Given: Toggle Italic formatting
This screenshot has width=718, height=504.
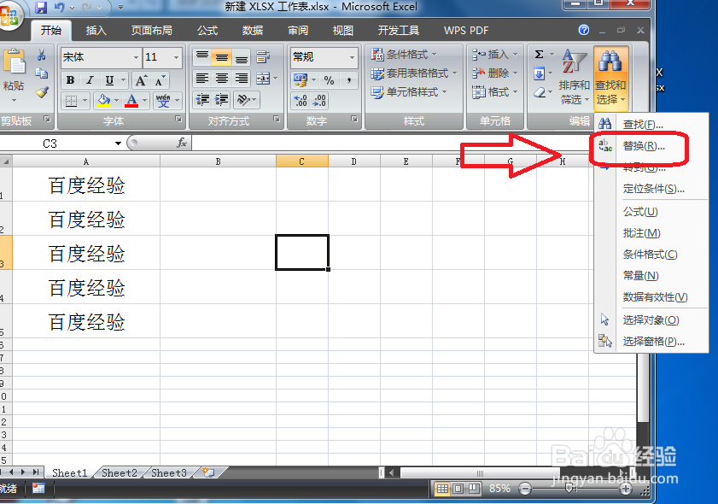Looking at the screenshot, I should [x=90, y=80].
